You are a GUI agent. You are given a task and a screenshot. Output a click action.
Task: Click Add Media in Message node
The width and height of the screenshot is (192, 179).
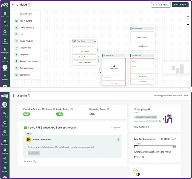[114, 67]
